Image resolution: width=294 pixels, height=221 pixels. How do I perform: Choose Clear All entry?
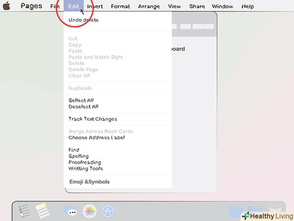point(79,76)
